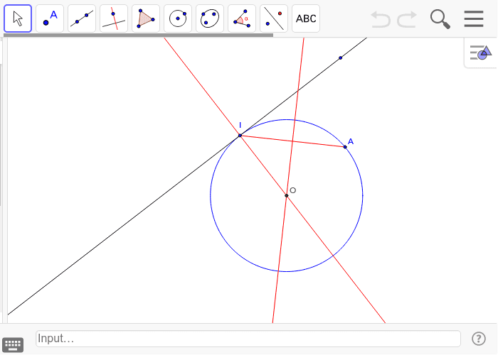Select the Reflect about Line tool
The width and height of the screenshot is (498, 355).
[x=274, y=18]
